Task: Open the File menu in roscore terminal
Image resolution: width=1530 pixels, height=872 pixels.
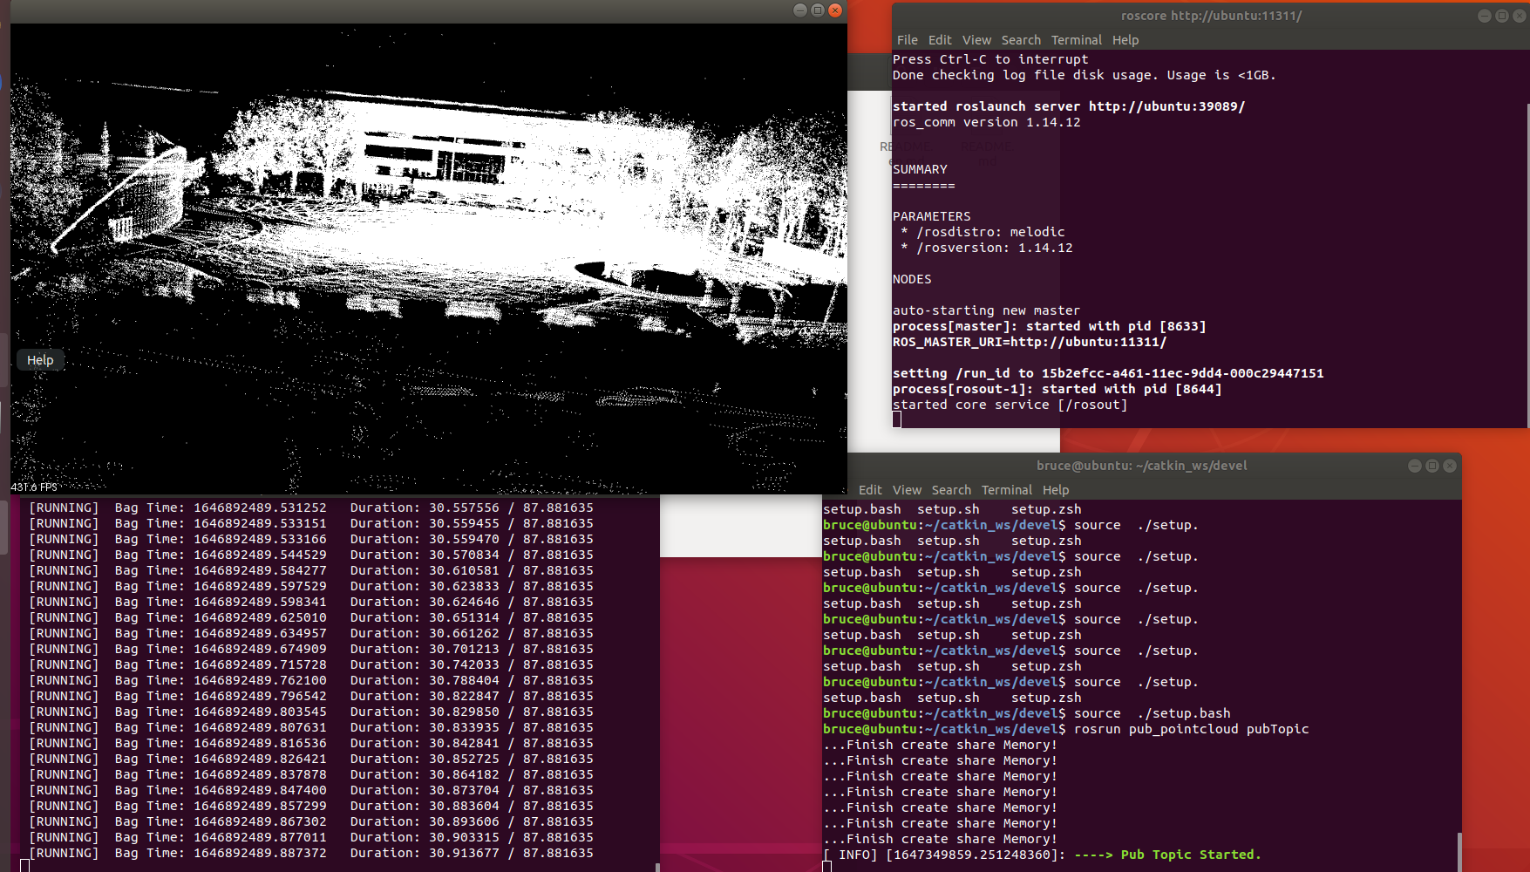Action: coord(907,40)
